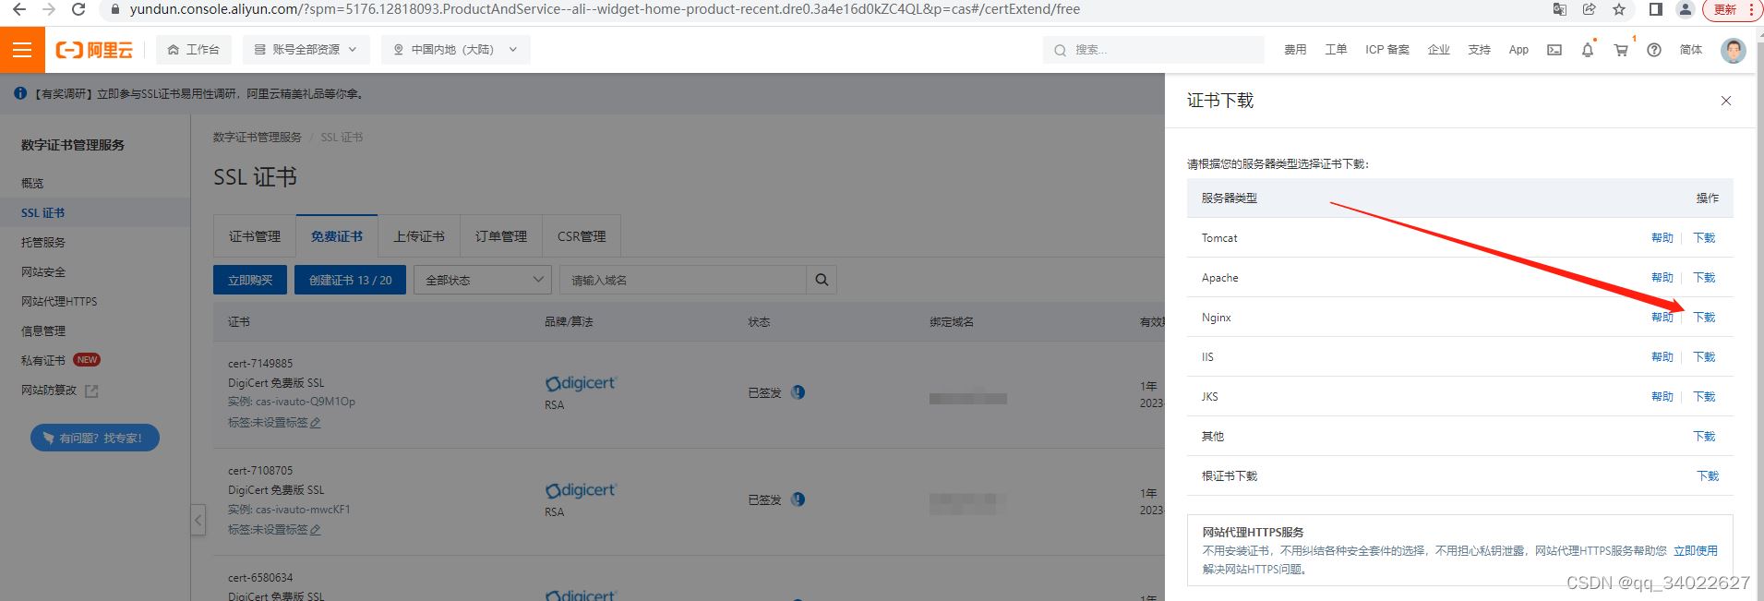Collapse the left sidebar handle

point(198,520)
